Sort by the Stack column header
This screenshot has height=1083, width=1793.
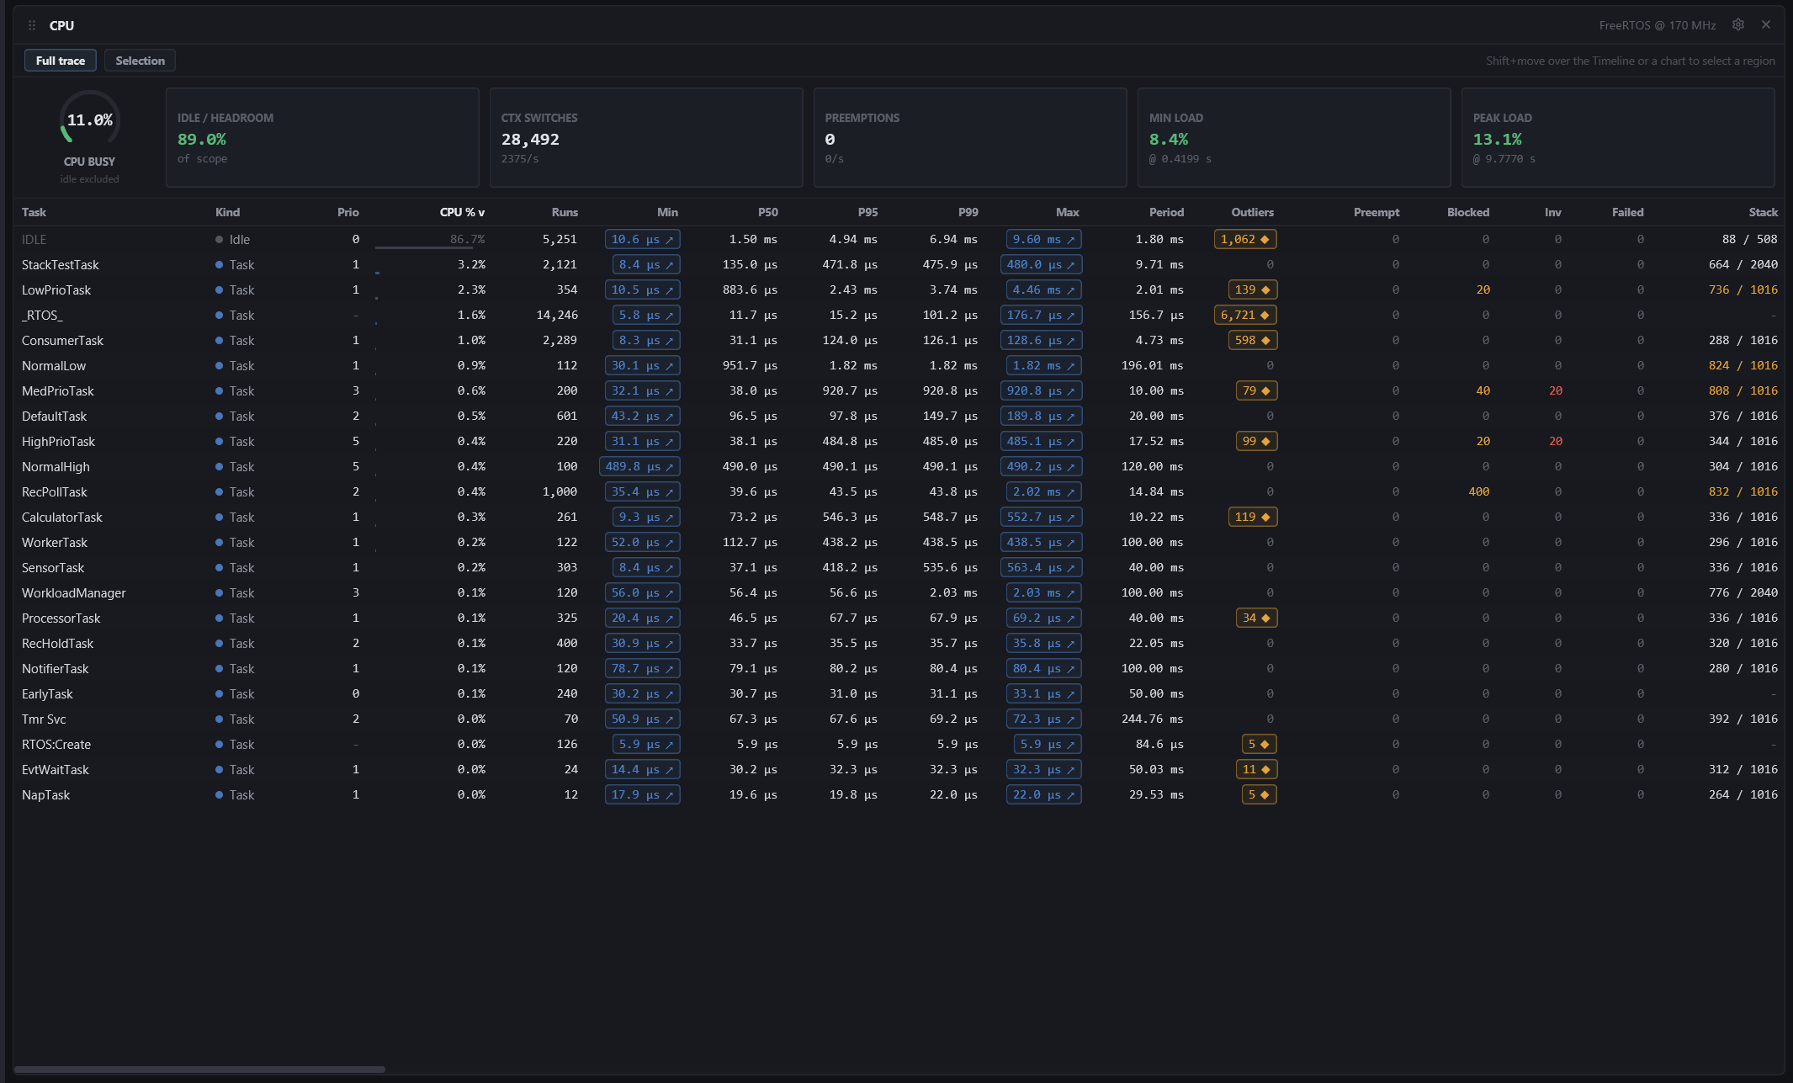pyautogui.click(x=1763, y=212)
